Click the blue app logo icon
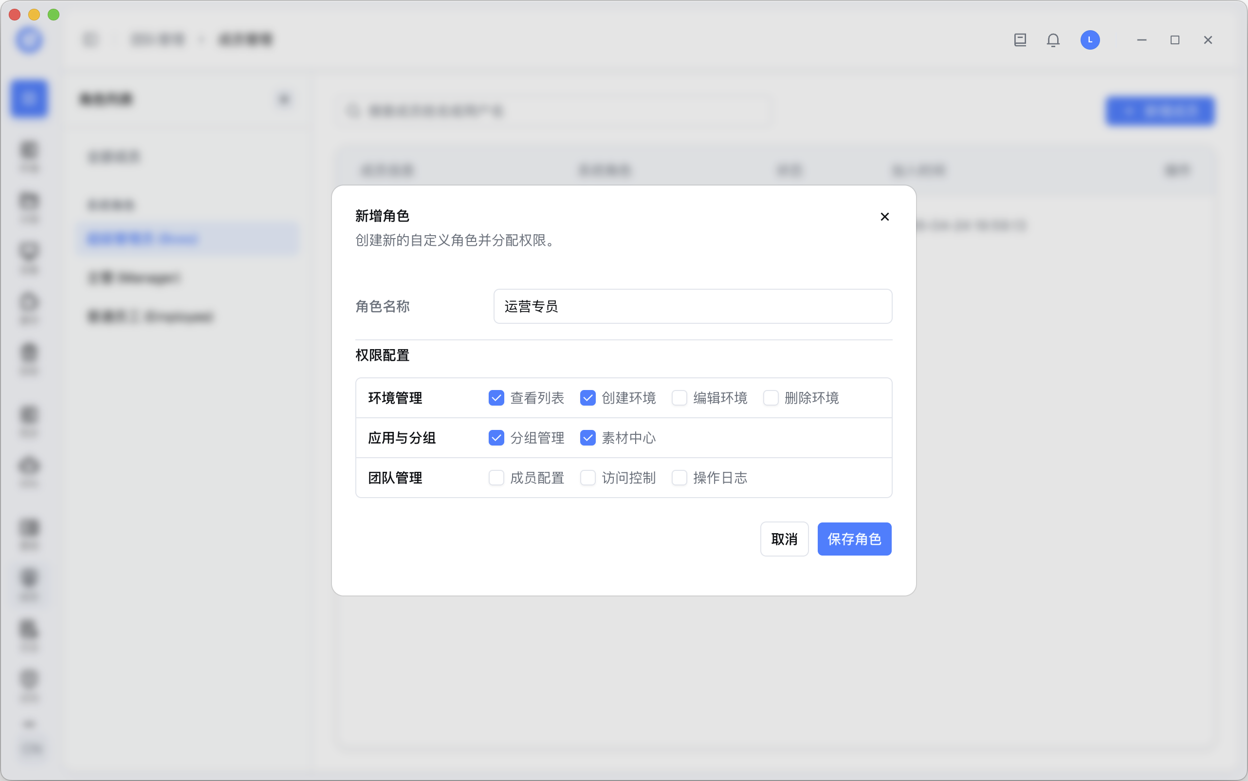This screenshot has width=1248, height=781. coord(29,40)
